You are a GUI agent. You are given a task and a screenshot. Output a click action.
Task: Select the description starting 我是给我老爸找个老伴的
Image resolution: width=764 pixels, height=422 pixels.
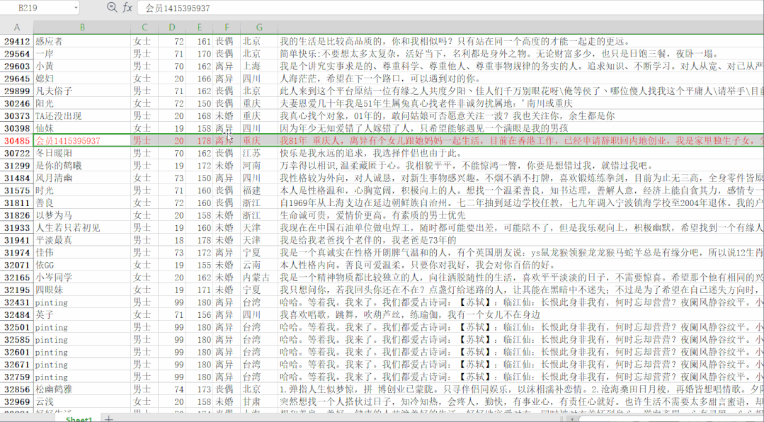[x=521, y=240]
